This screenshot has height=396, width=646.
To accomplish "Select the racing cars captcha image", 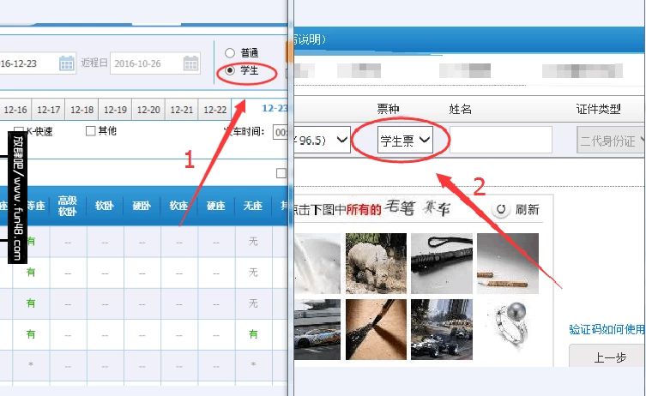I will coord(442,329).
